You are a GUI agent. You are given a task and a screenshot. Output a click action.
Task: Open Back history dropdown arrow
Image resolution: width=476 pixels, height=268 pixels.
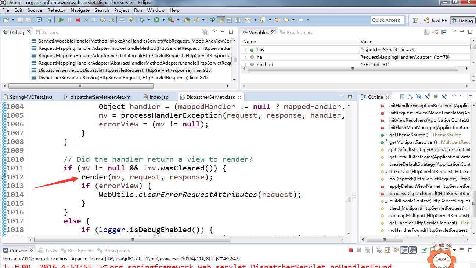(293, 20)
